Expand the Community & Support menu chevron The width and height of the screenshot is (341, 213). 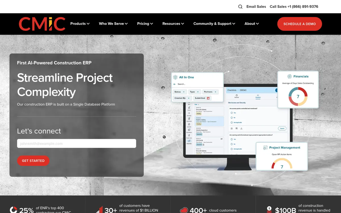234,24
